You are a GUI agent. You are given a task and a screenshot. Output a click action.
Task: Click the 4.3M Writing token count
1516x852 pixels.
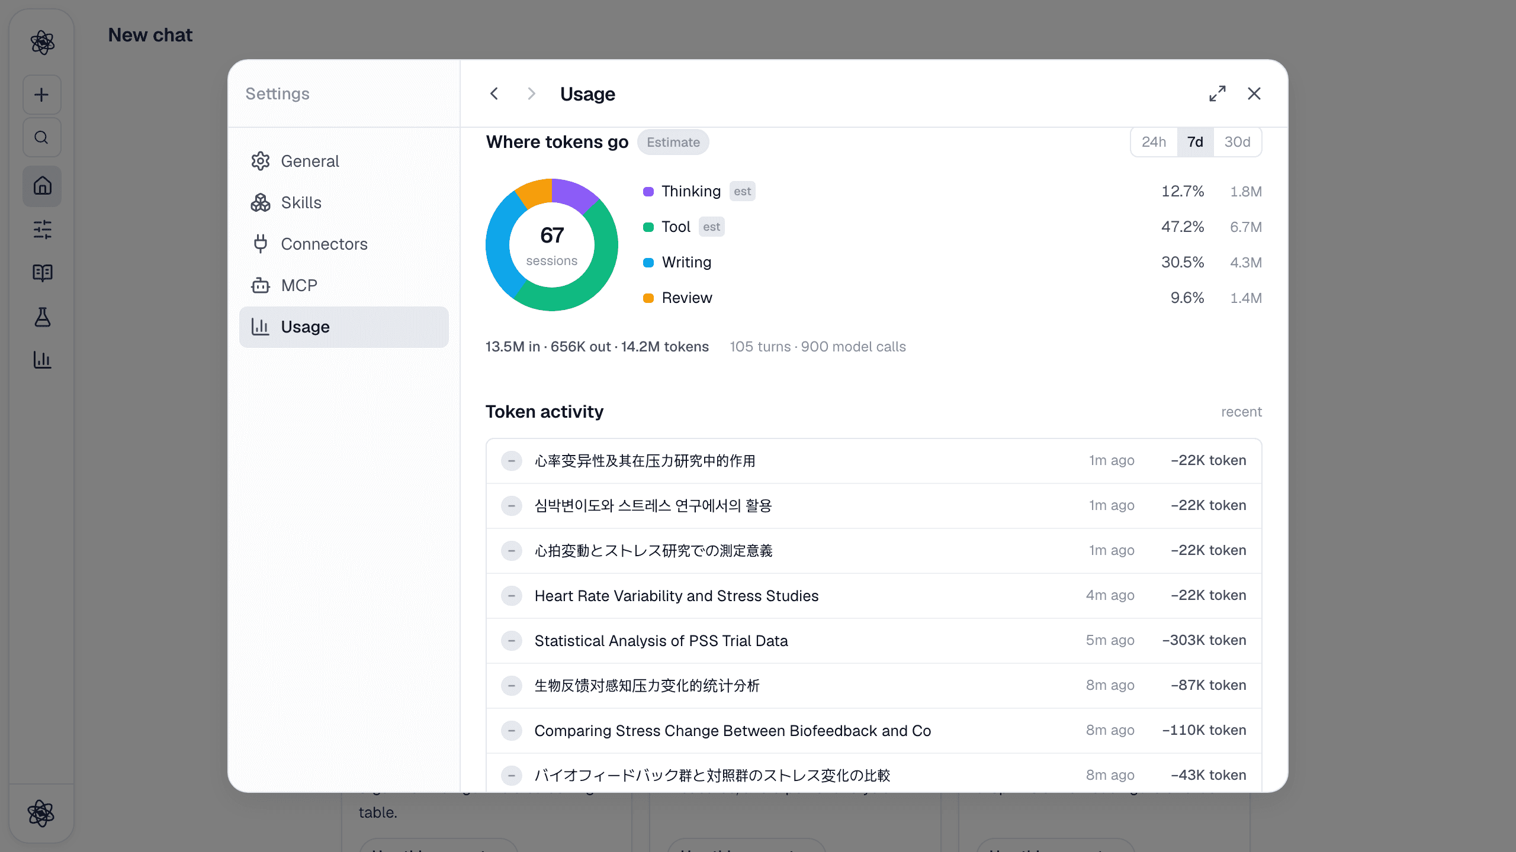[x=1246, y=263]
